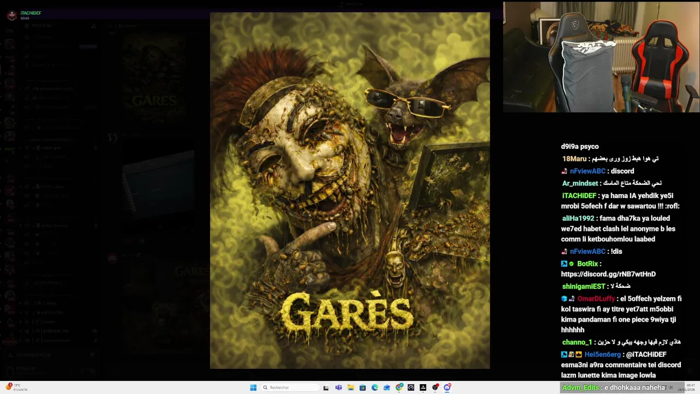Open Google Chrome taskbar icon

[399, 387]
